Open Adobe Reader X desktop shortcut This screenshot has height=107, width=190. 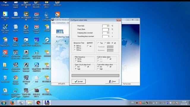click(16, 42)
